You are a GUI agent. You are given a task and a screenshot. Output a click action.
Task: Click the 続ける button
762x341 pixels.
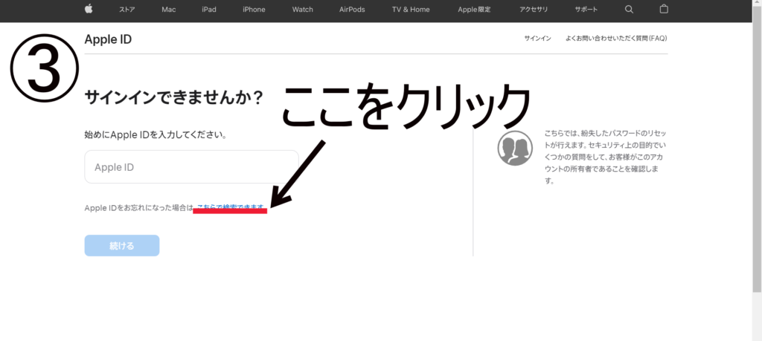click(122, 245)
